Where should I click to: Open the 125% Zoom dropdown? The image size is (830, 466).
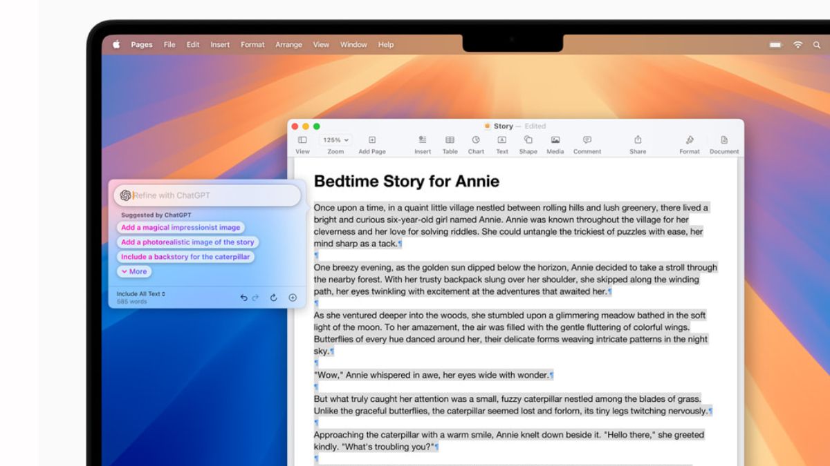(x=335, y=140)
